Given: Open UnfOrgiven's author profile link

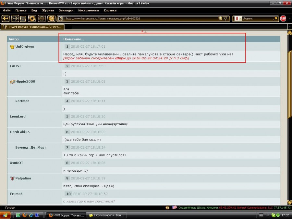Looking at the screenshot, I should (25, 46).
